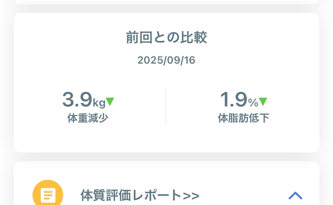
Task: Tap the partially visible card at the top
Action: pyautogui.click(x=166, y=2)
